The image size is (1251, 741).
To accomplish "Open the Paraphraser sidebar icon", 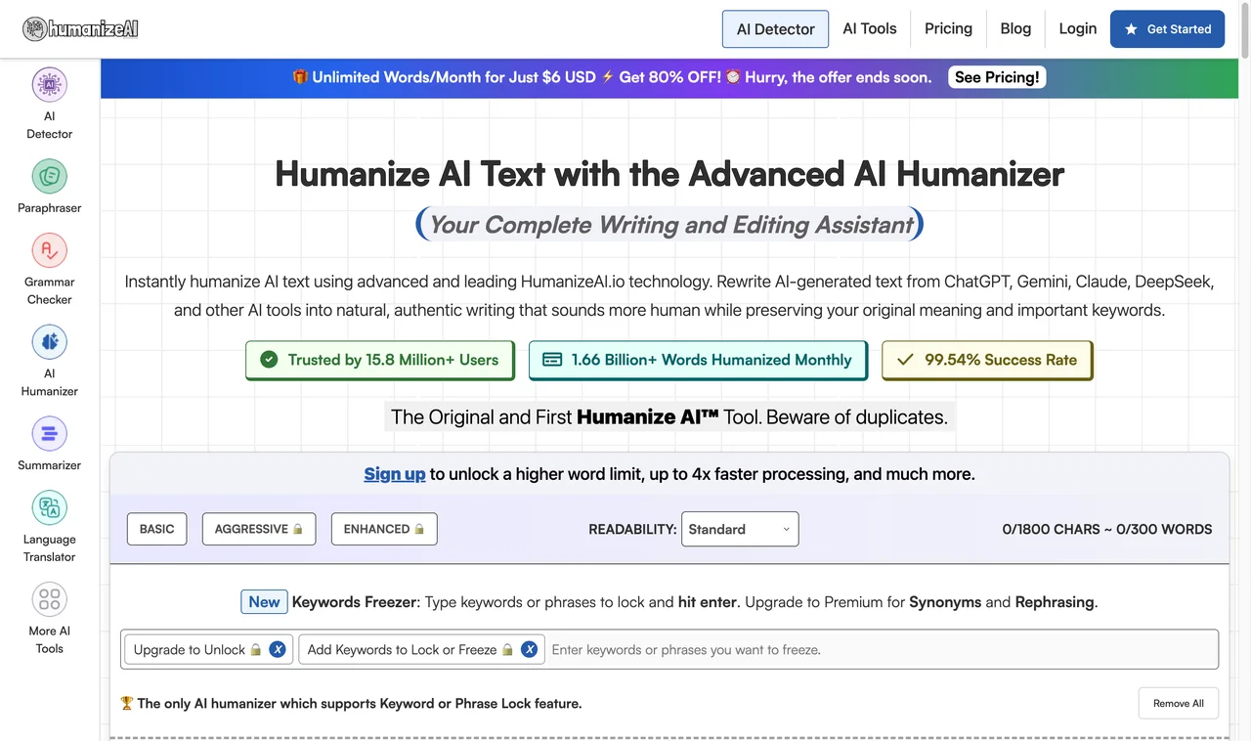I will pyautogui.click(x=49, y=177).
